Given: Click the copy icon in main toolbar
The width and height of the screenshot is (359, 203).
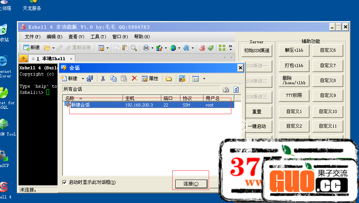Looking at the screenshot, I should coord(117,48).
